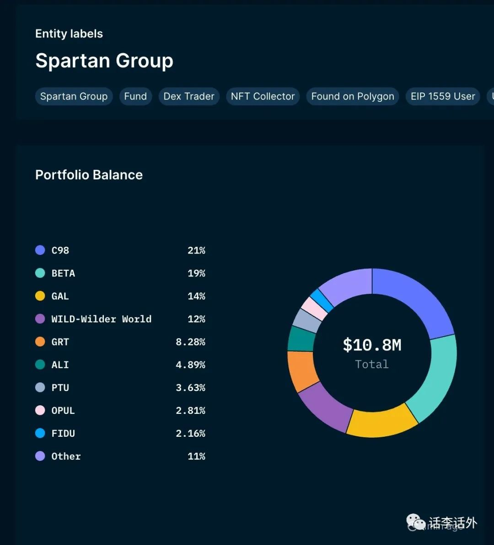Click the C98 legend color dot
494x545 pixels.
40,250
